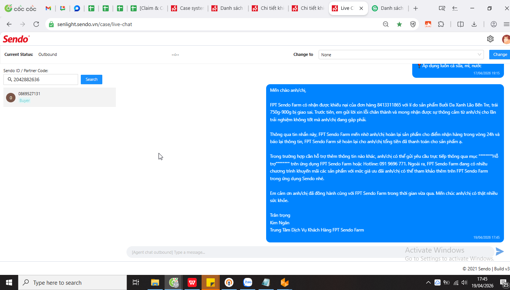Open the Windows Start menu
510x290 pixels.
point(9,282)
